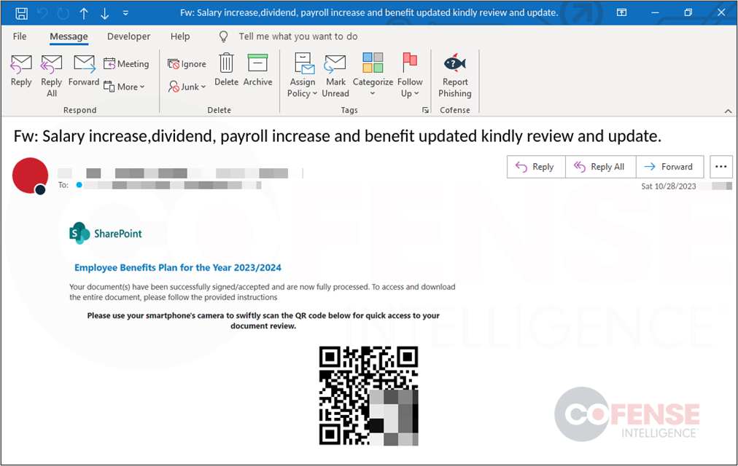Click the Save icon in title bar
This screenshot has width=738, height=466.
tap(22, 13)
